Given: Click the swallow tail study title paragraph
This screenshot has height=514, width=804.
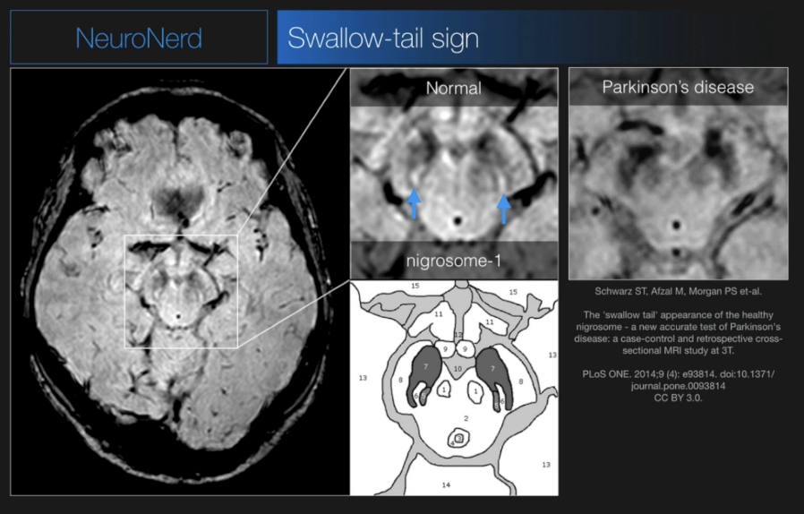Looking at the screenshot, I should (678, 332).
